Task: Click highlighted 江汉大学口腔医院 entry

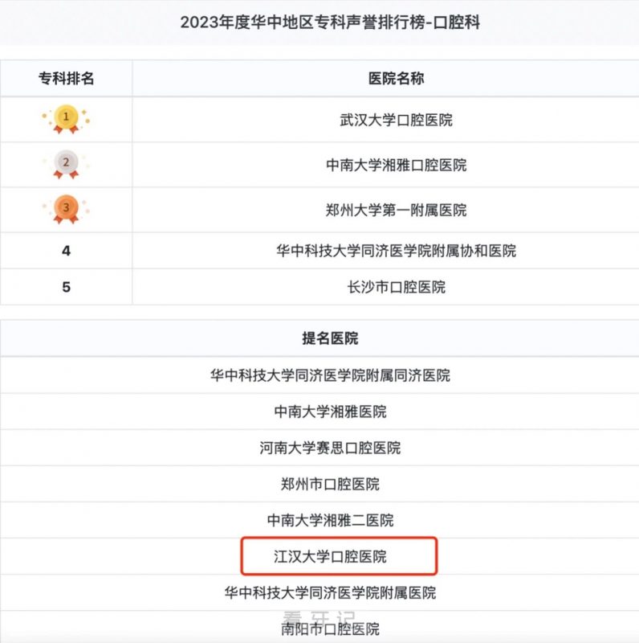Action: [x=339, y=556]
